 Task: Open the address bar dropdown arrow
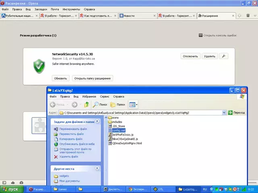pos(224,113)
